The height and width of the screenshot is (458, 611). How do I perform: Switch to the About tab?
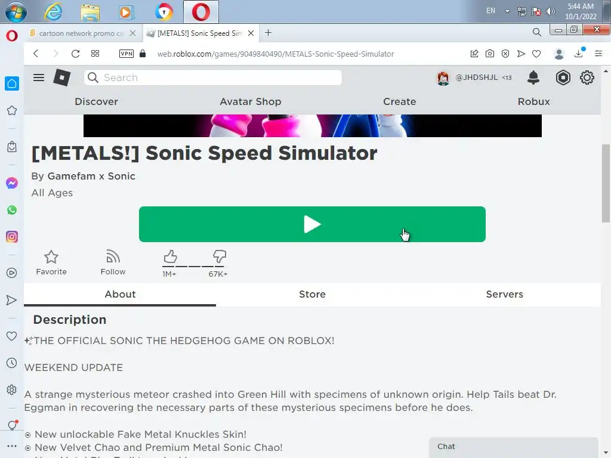[120, 295]
